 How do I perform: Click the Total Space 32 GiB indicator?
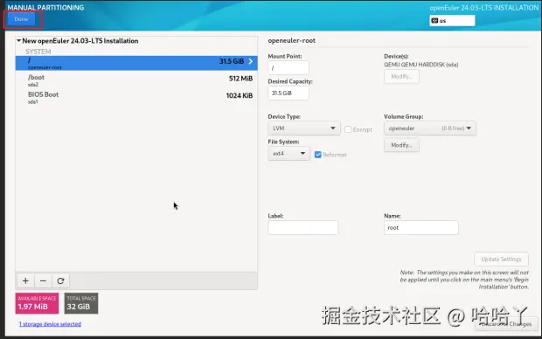(x=81, y=303)
